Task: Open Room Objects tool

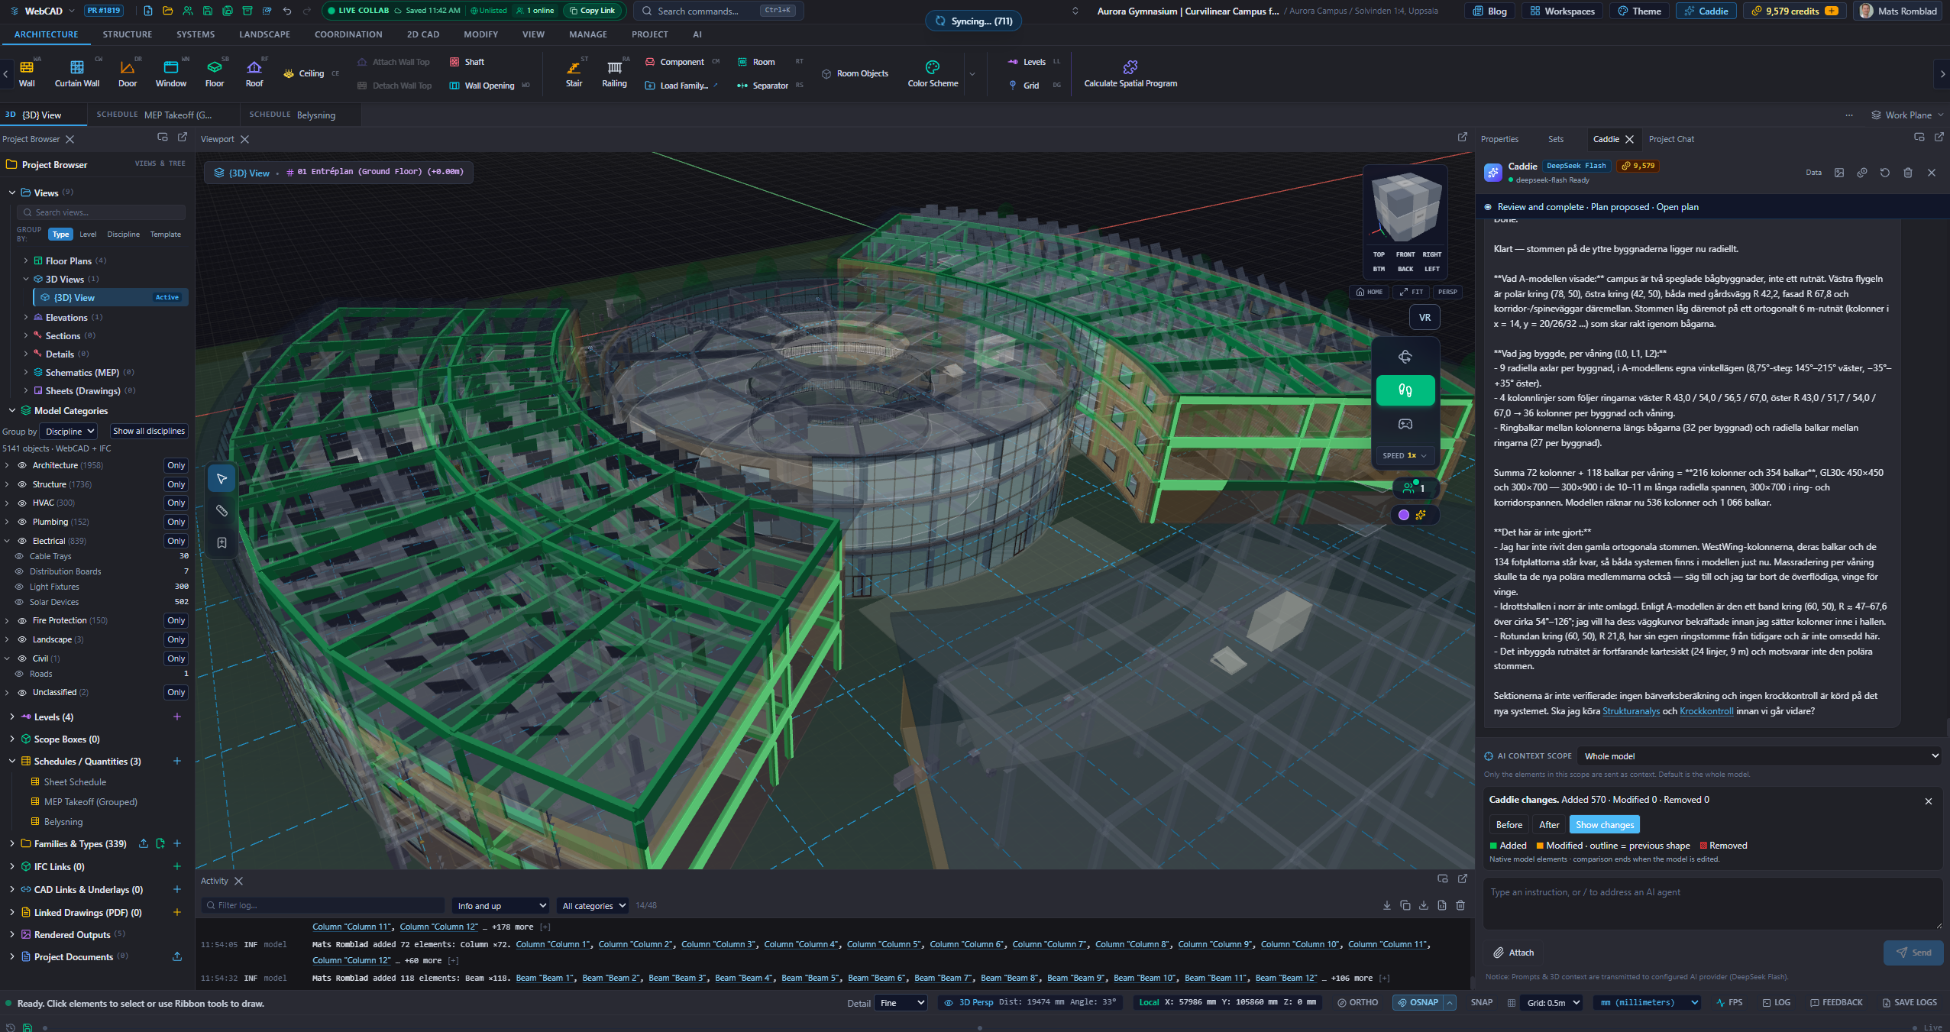Action: 855,73
